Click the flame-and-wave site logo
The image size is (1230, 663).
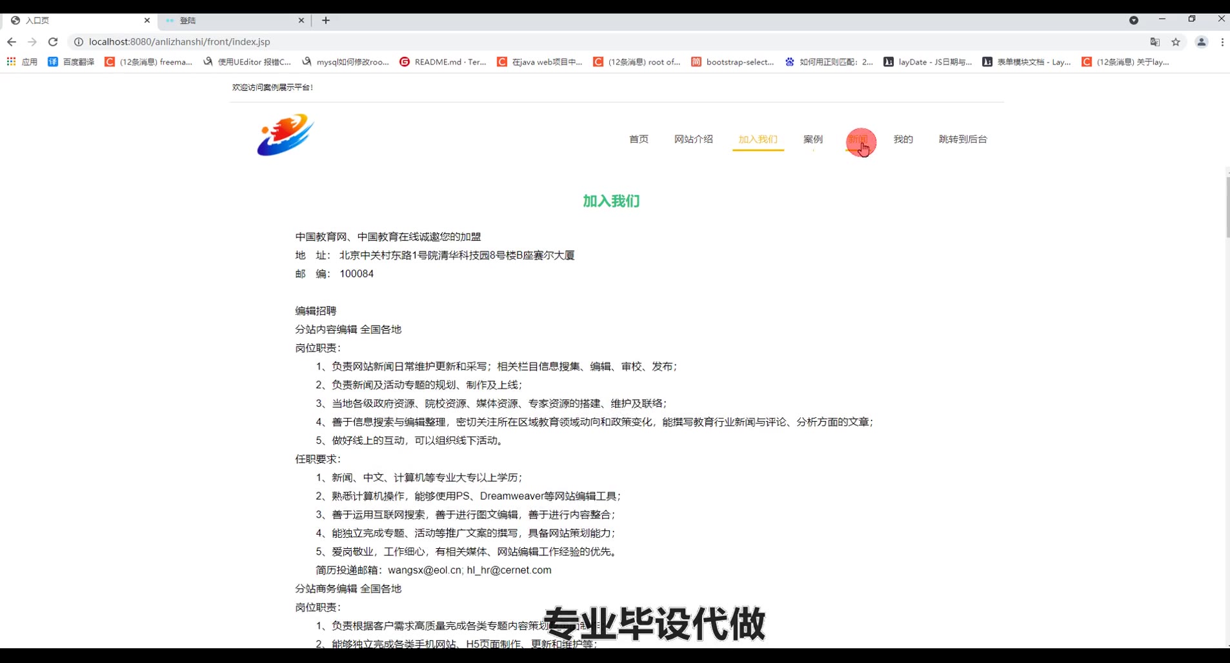tap(285, 135)
